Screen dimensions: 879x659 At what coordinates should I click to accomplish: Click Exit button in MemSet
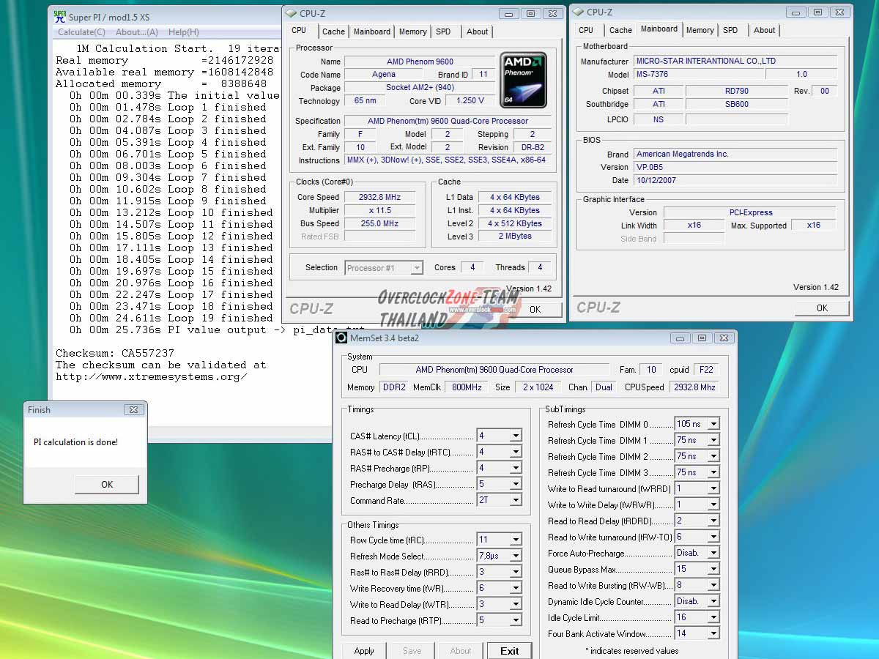point(510,650)
